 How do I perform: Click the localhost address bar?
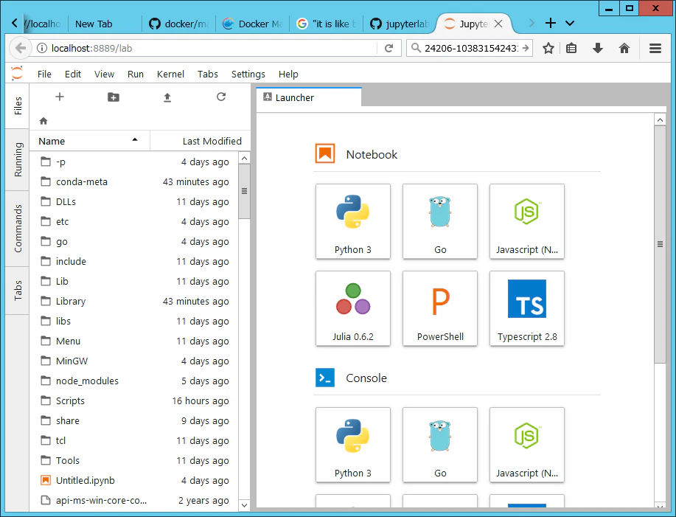[x=212, y=48]
